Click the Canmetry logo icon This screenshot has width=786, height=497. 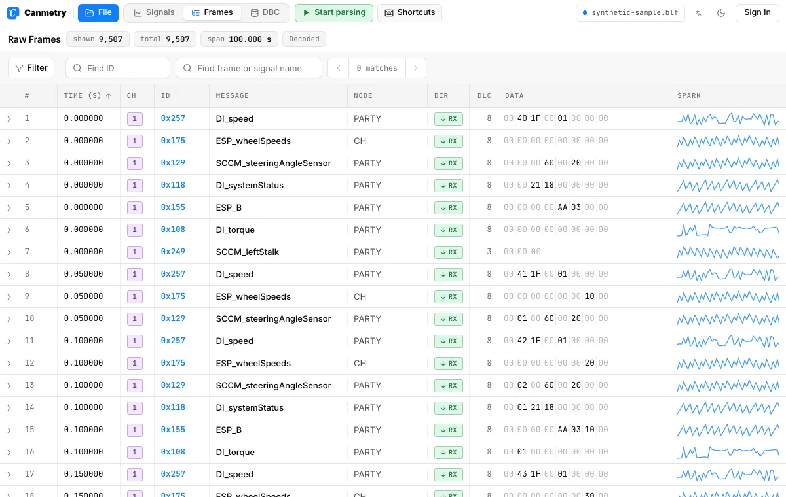pyautogui.click(x=13, y=12)
